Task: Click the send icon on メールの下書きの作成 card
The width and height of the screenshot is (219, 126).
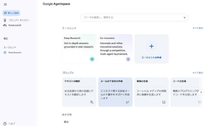Action: 127,102
